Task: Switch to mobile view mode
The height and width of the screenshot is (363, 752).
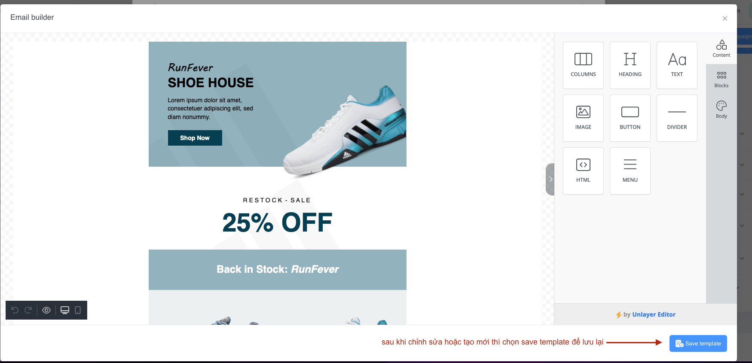Action: [x=78, y=310]
